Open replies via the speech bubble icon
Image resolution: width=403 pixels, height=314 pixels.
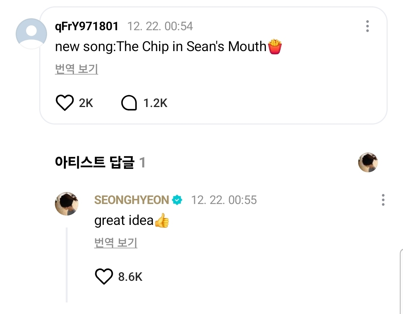tap(129, 103)
